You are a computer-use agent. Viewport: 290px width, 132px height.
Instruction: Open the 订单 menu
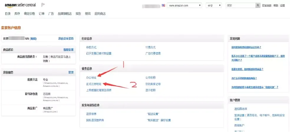click(42, 14)
